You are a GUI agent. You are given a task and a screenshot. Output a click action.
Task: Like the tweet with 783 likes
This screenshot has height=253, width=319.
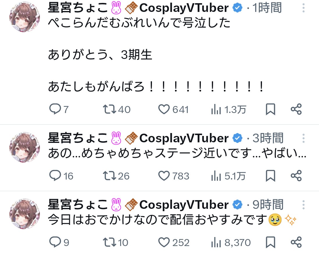[164, 176]
